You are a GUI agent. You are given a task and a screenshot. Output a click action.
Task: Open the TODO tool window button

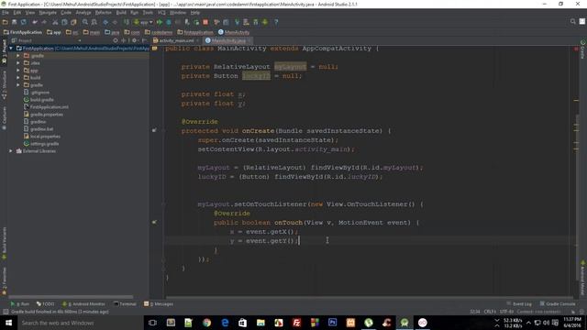[45, 303]
